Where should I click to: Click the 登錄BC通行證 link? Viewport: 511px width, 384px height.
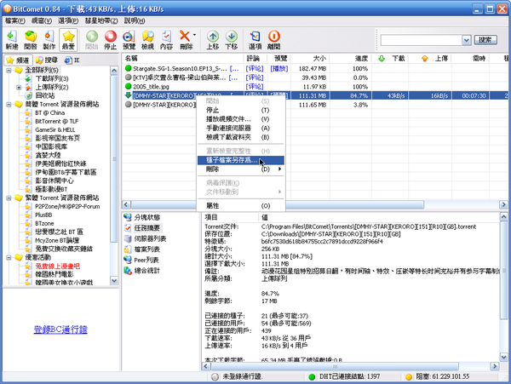(60, 330)
